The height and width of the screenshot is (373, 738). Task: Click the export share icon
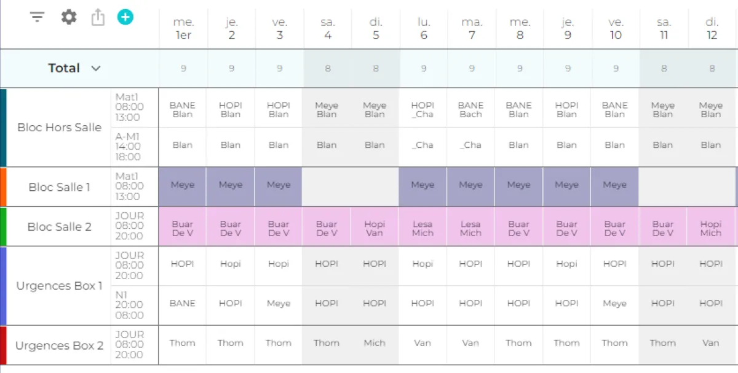click(x=98, y=17)
